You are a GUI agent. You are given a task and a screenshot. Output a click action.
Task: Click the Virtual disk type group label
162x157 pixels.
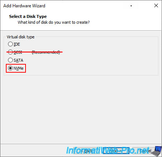tap(20, 37)
